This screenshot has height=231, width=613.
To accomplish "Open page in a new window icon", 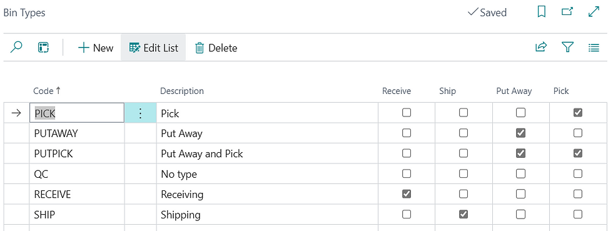I will coord(567,12).
